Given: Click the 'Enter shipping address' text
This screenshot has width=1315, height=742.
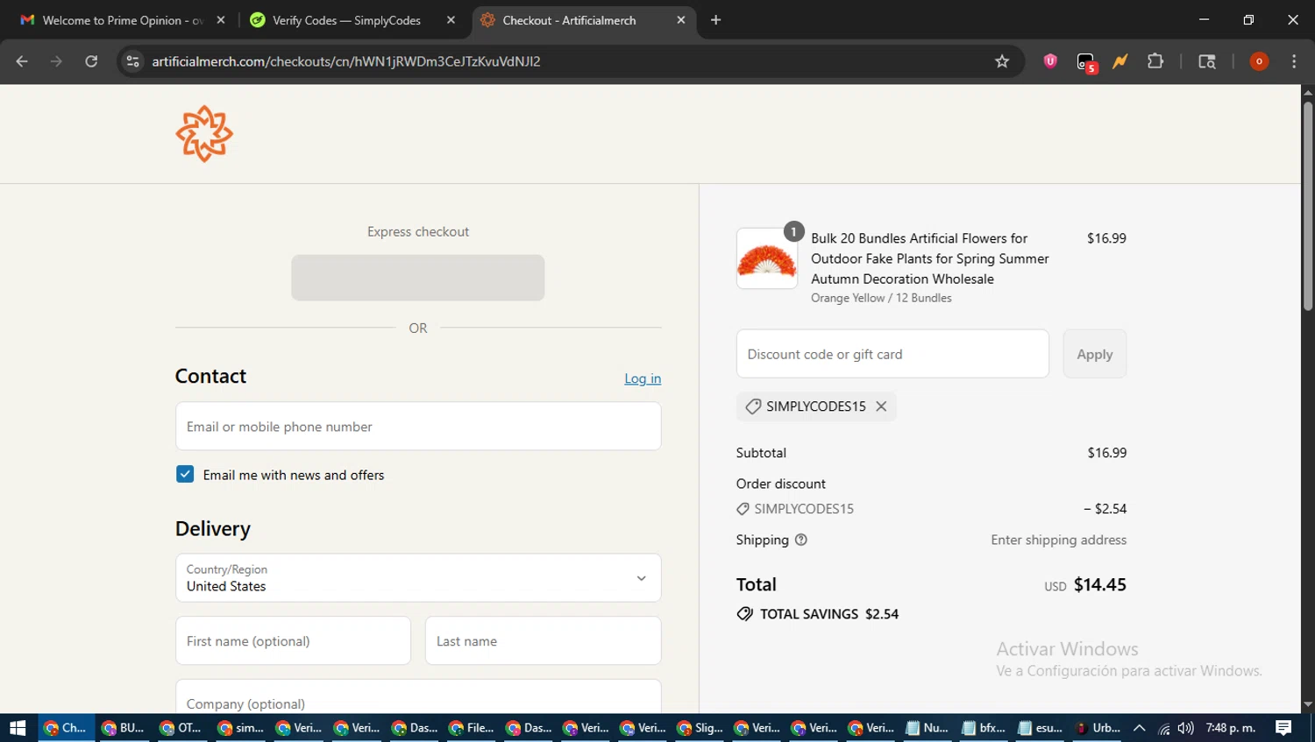Looking at the screenshot, I should click(1059, 540).
